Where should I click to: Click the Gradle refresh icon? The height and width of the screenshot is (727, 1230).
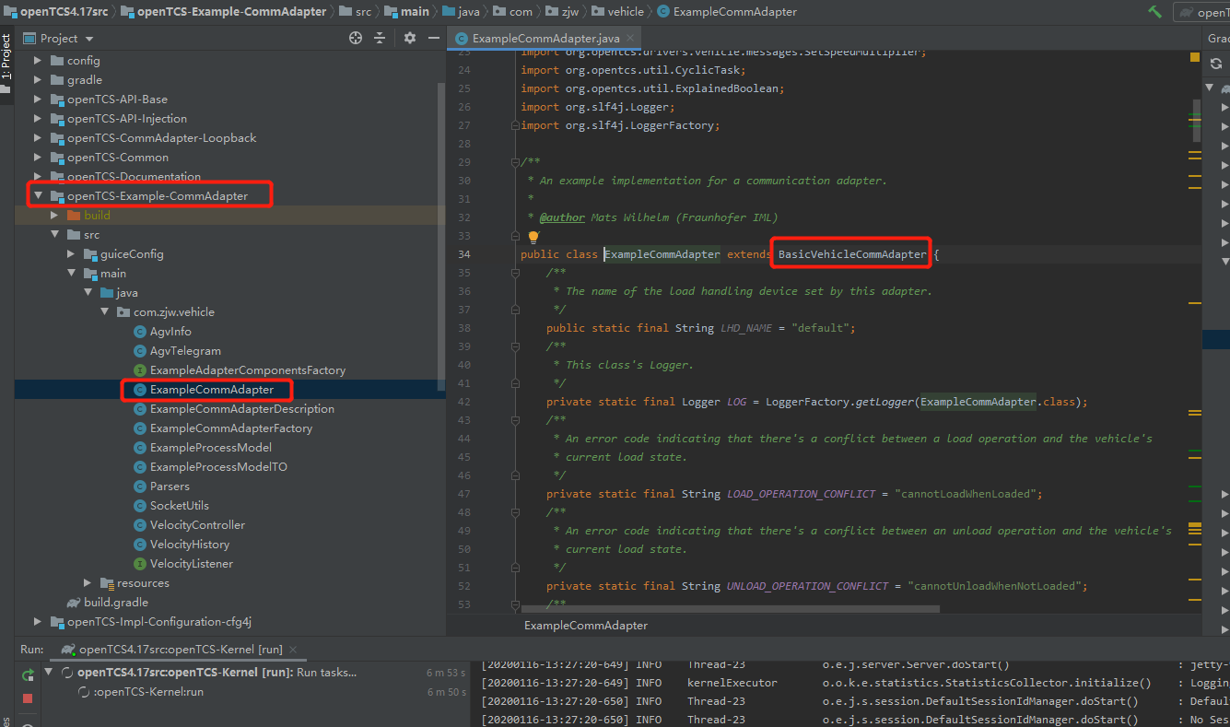coord(1216,64)
